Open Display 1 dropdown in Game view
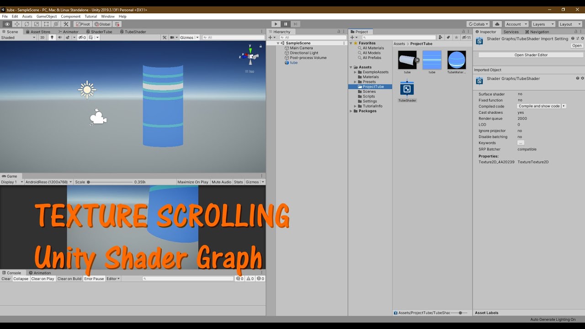The height and width of the screenshot is (329, 585). click(11, 182)
